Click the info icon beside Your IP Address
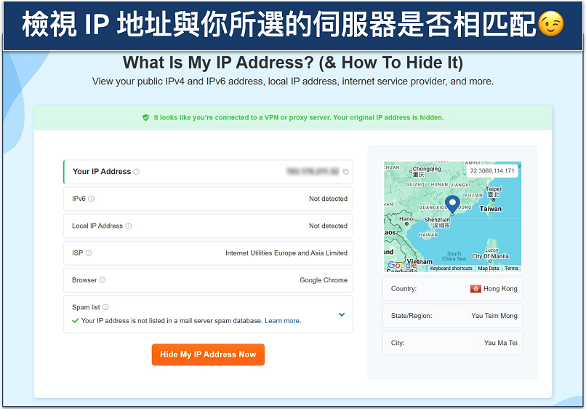Screen dimensions: 586x409 point(137,172)
